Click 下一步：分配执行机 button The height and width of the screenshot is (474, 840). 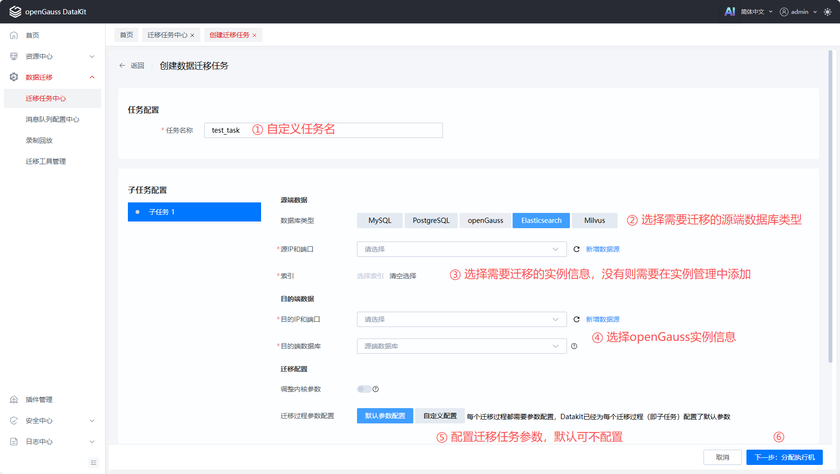coord(785,457)
